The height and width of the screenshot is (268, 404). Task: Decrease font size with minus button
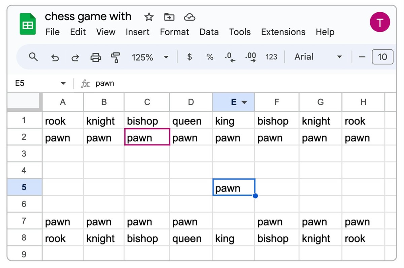click(362, 57)
